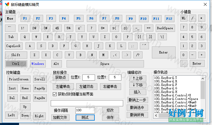
Task: Click the 撤销上一步 button
Action: (138, 100)
